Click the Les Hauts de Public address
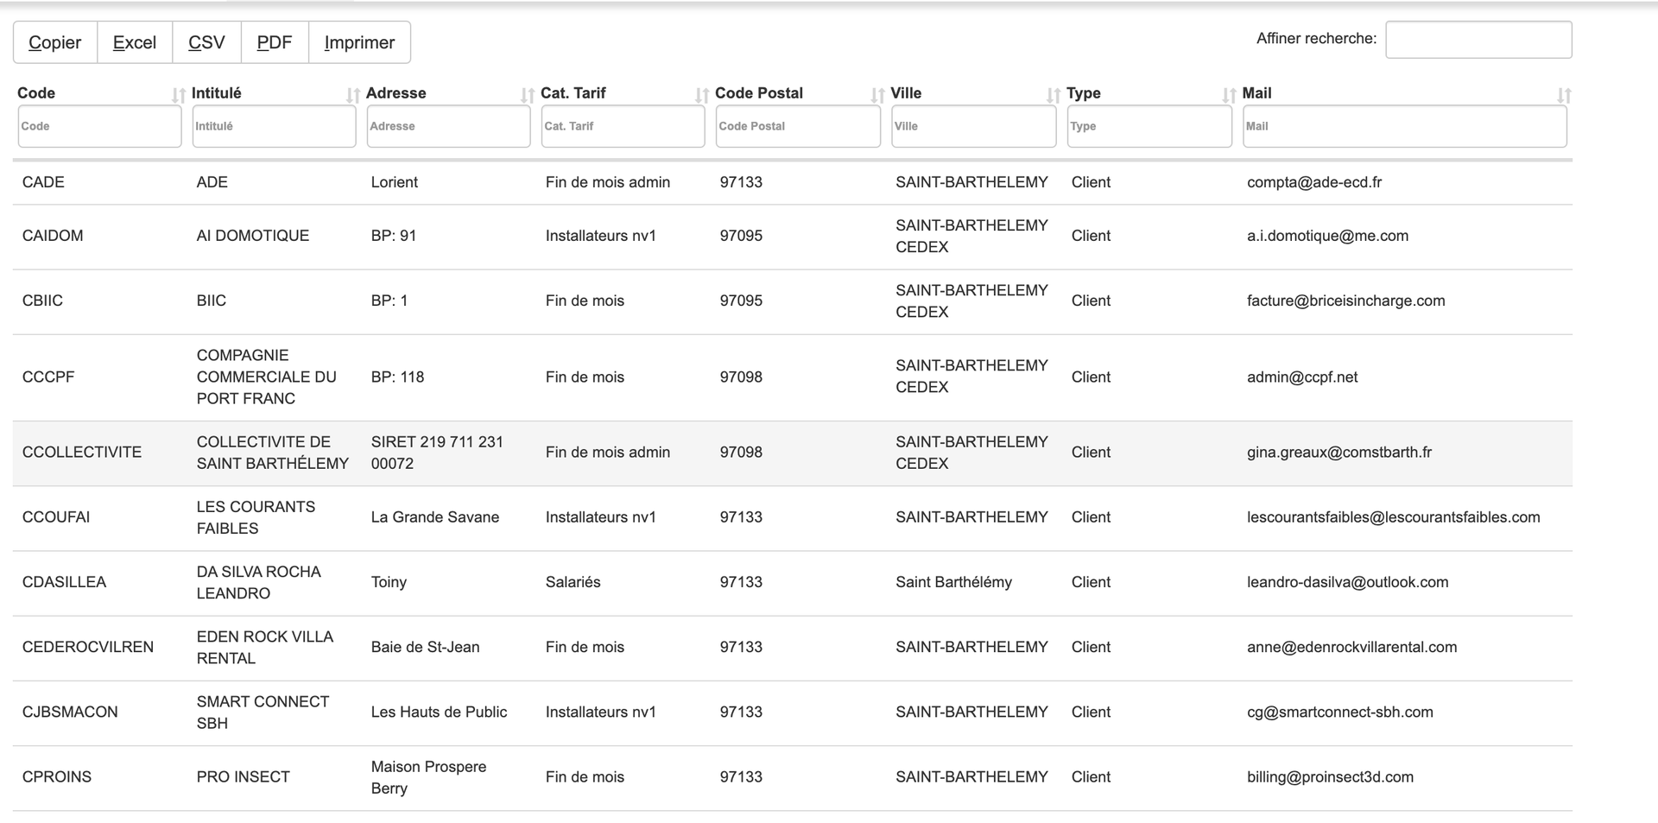Screen dimensions: 1658x823 click(440, 712)
